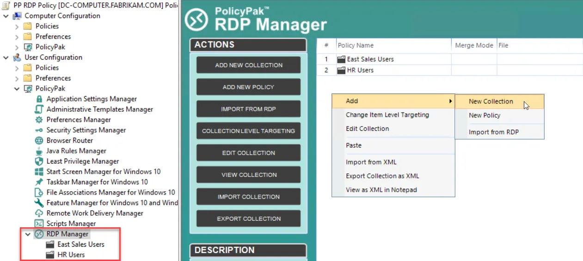583x261 pixels.
Task: Click the PolicyPak icon under User Configuration
Action: click(x=28, y=89)
